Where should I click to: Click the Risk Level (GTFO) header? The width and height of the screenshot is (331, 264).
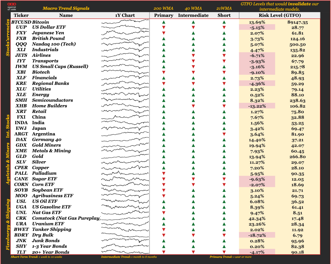[280, 15]
